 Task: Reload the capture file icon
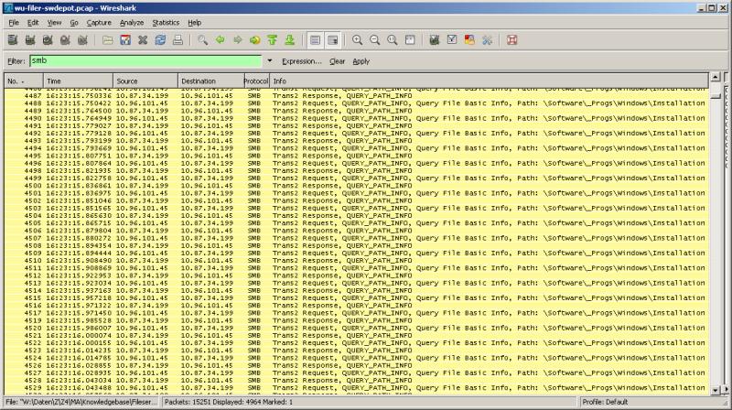160,40
